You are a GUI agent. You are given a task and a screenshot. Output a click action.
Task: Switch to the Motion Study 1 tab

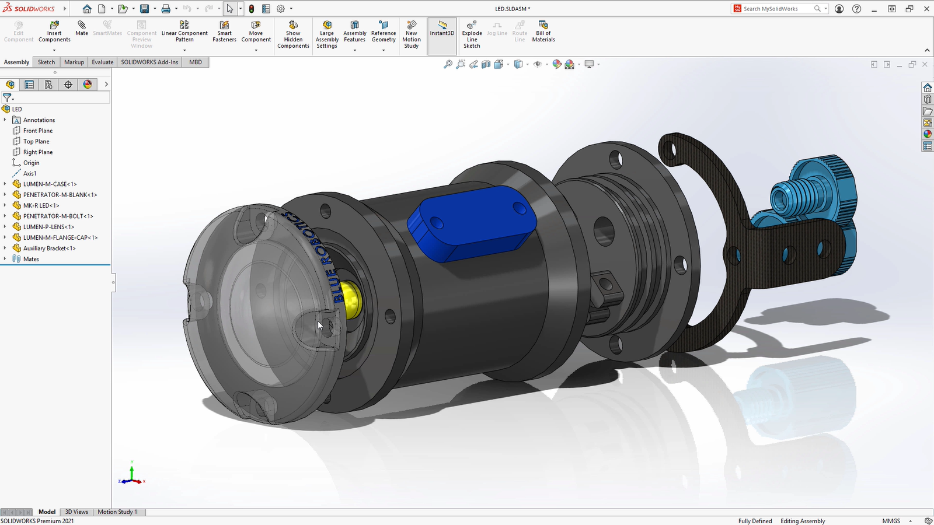pyautogui.click(x=117, y=512)
